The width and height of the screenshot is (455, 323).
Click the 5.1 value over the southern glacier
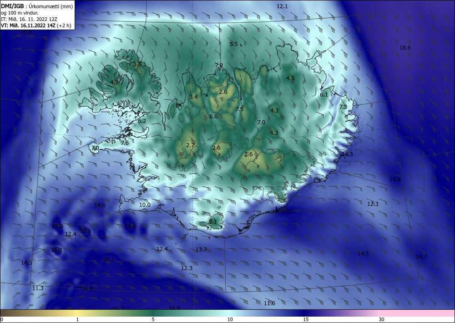click(213, 221)
